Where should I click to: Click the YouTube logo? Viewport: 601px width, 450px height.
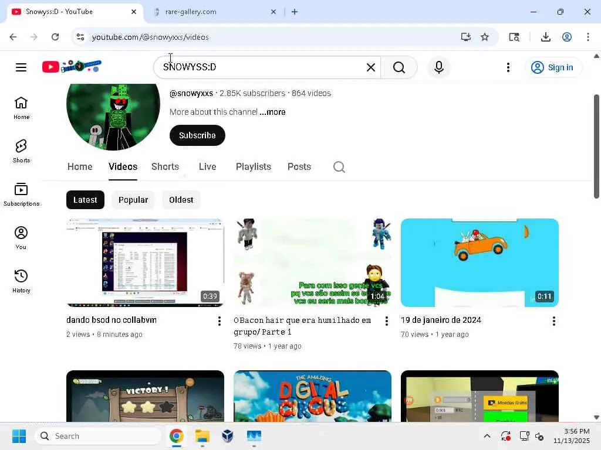[72, 67]
